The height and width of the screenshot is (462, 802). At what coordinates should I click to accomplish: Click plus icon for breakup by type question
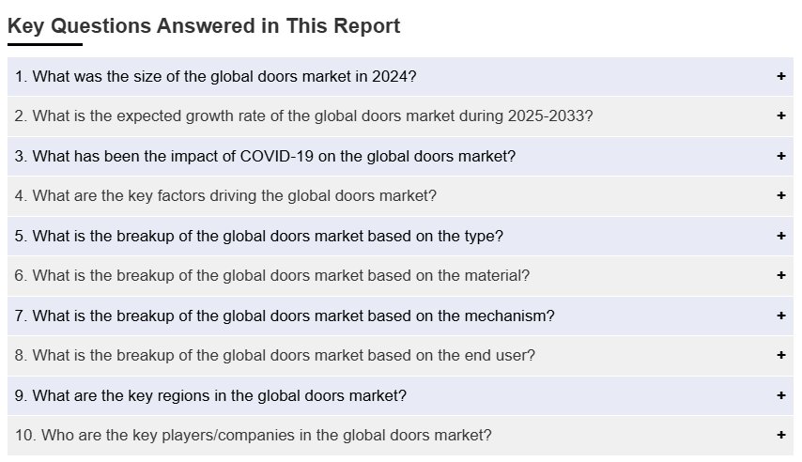point(780,237)
